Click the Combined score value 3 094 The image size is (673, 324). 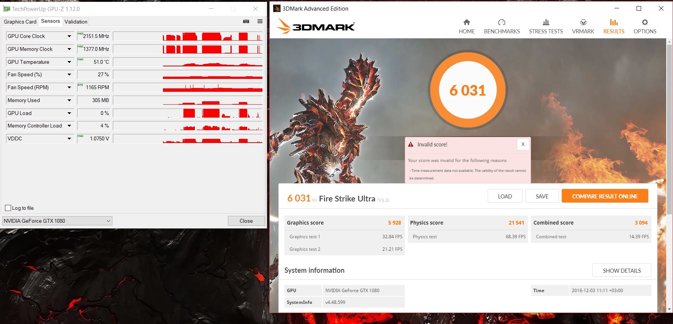click(x=641, y=223)
